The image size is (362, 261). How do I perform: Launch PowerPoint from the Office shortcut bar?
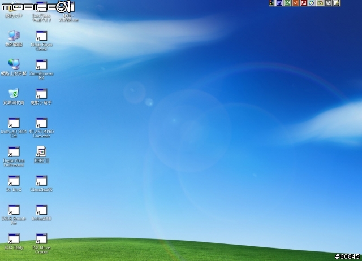(x=295, y=3)
